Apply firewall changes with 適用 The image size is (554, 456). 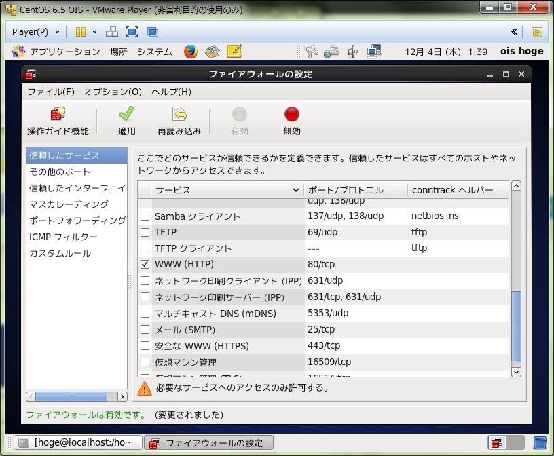pyautogui.click(x=126, y=121)
